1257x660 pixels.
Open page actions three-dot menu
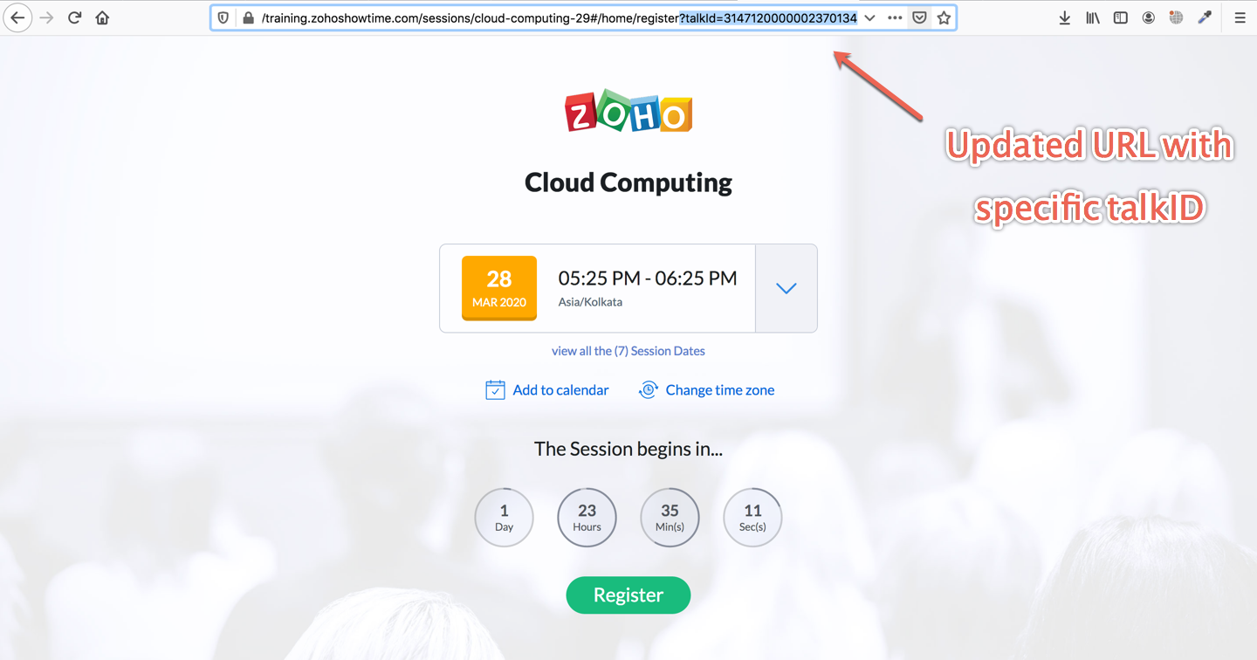[x=895, y=17]
